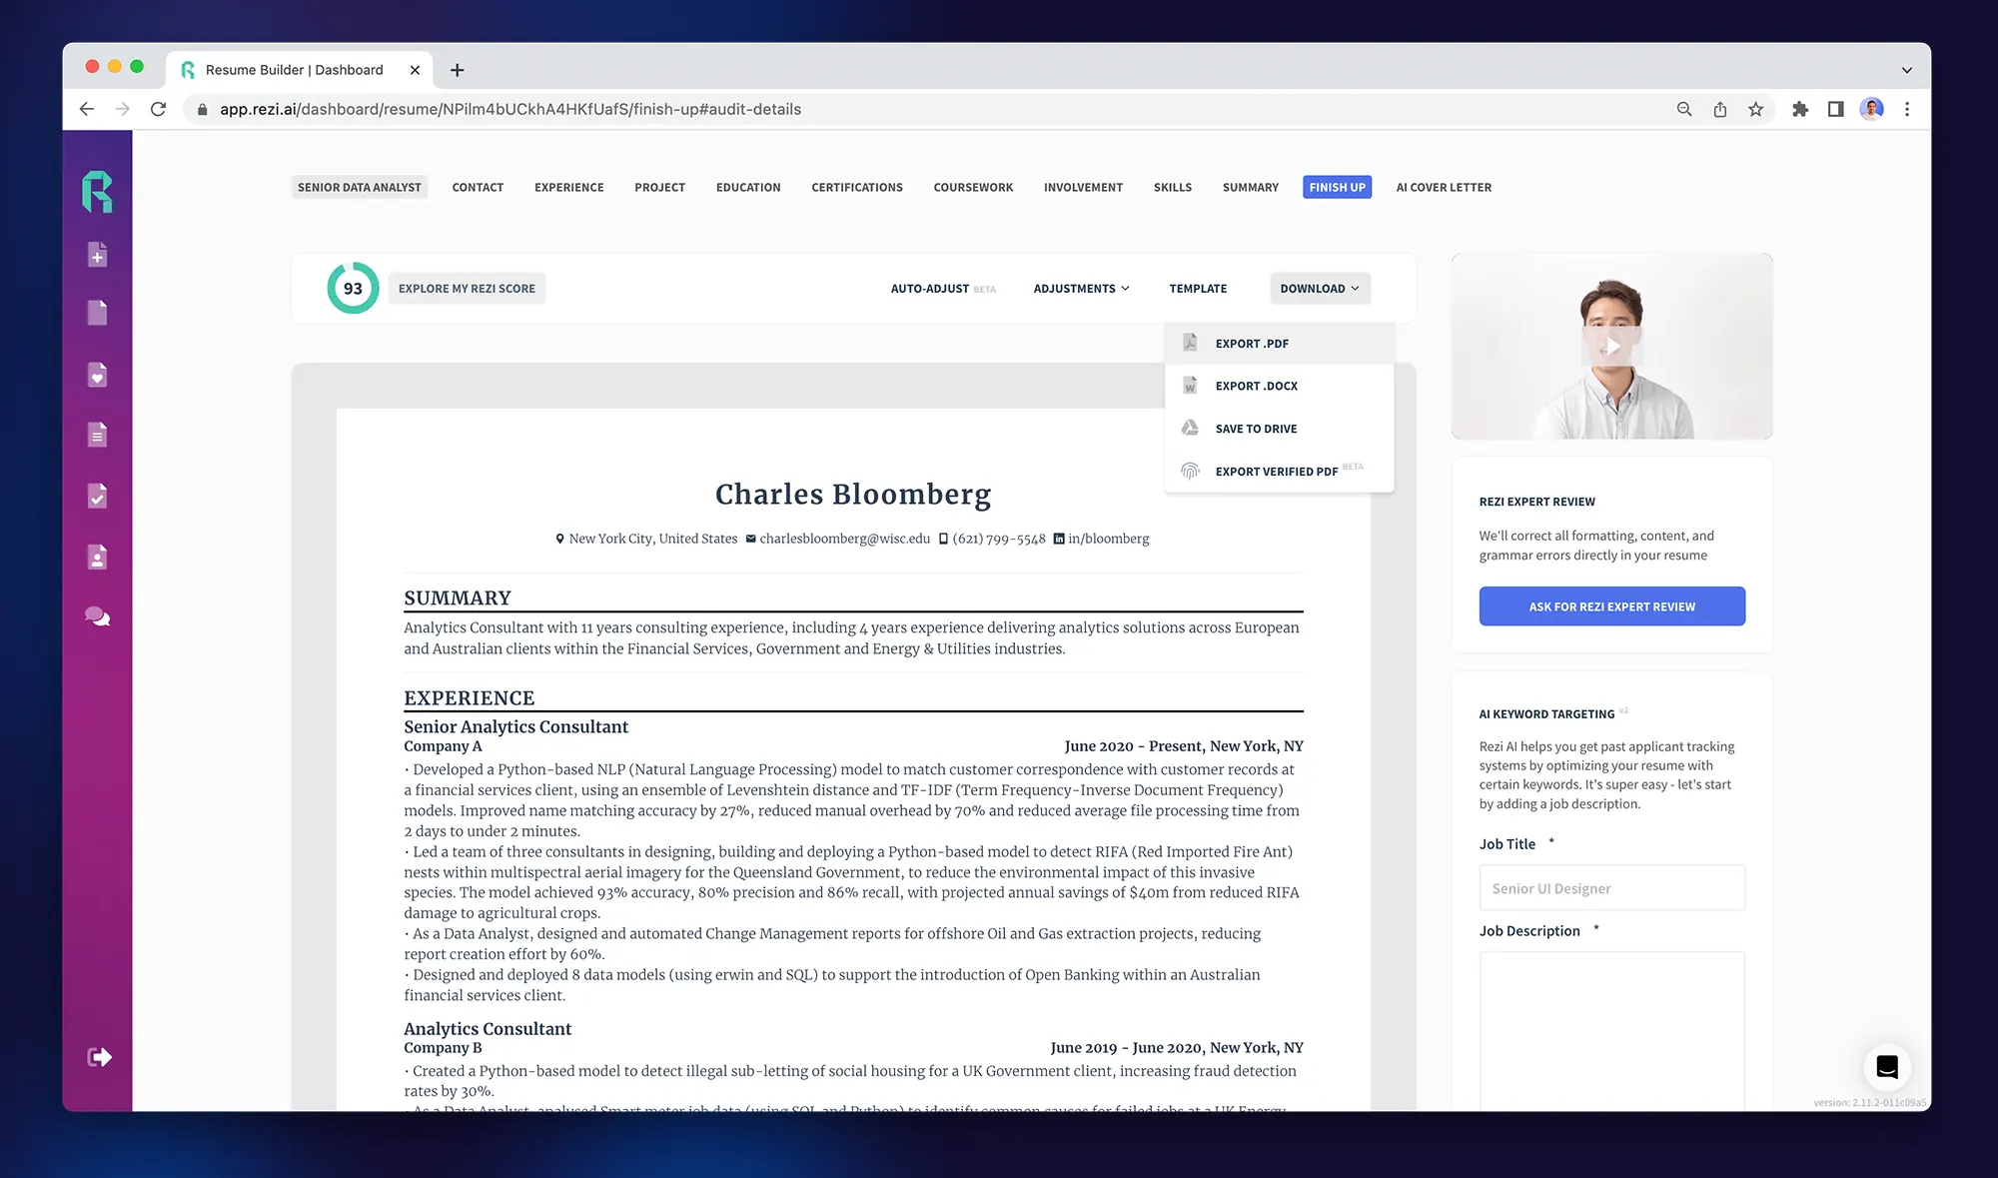Toggle the browser side panel icon
Screen dimensions: 1998x1178
coord(1836,109)
